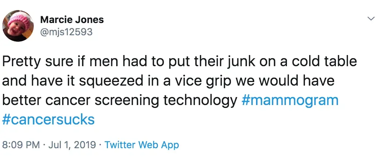Open the #cancersucks hashtag

click(x=49, y=119)
